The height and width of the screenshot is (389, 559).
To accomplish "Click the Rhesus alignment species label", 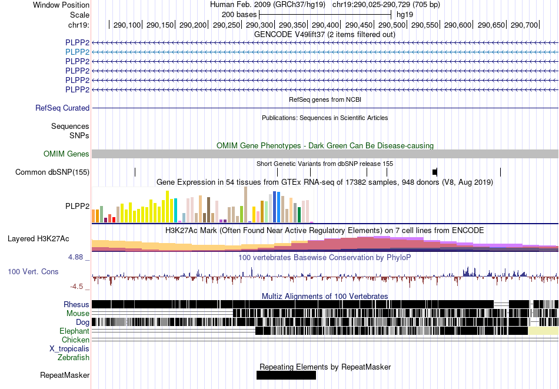I will [76, 304].
